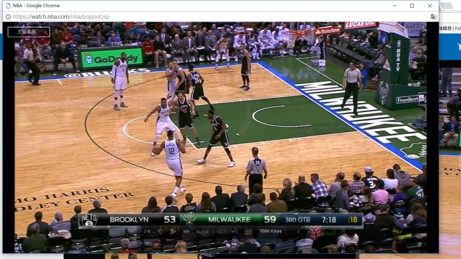Screen dimensions: 461x259
Task: Play the NBA game video
Action: pos(173,232)
